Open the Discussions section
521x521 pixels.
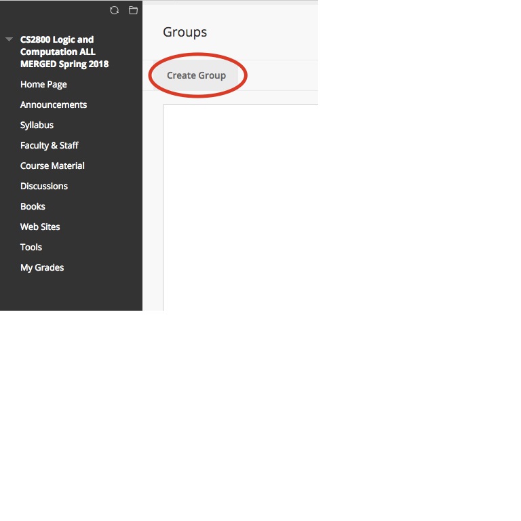point(44,186)
